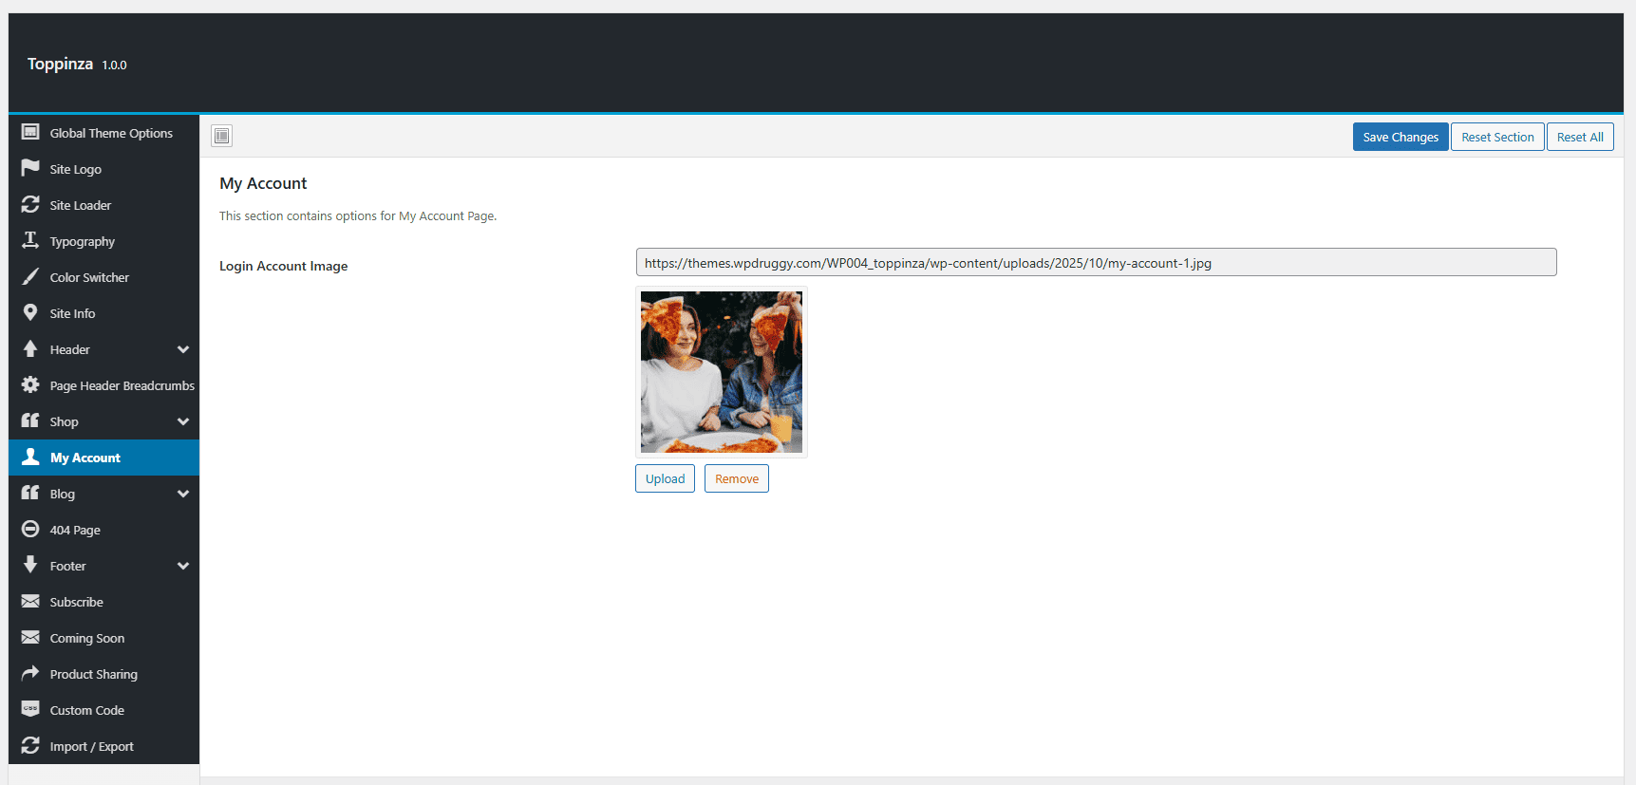The image size is (1636, 785).
Task: Click the Subscribe envelope icon
Action: coord(30,601)
